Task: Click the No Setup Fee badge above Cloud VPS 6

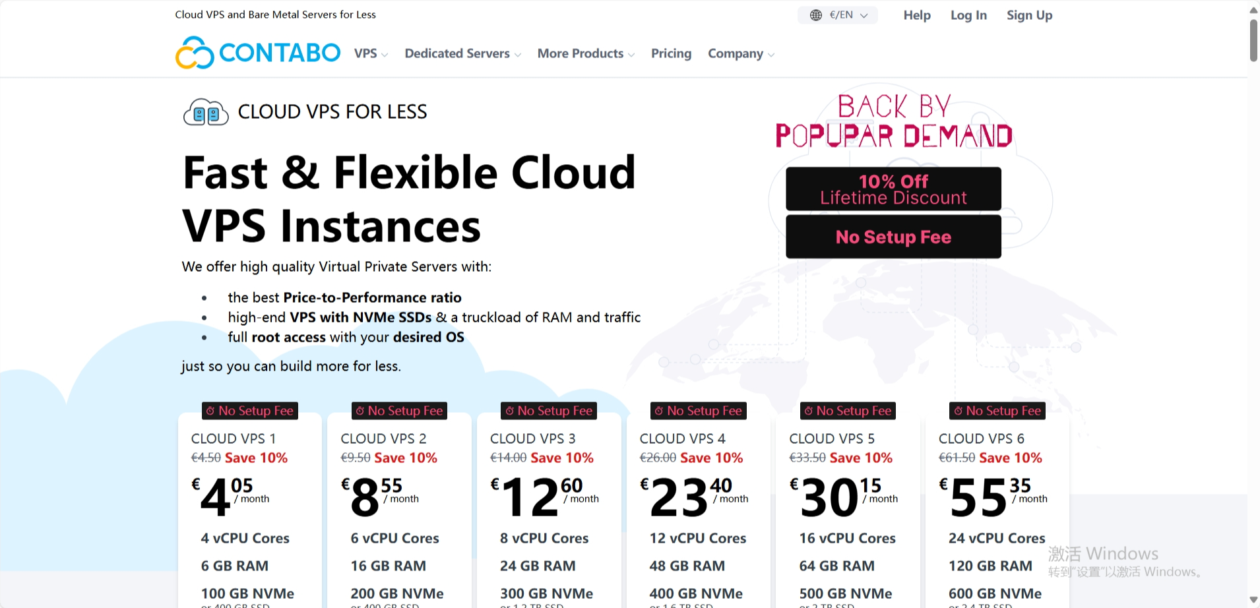Action: click(x=997, y=410)
